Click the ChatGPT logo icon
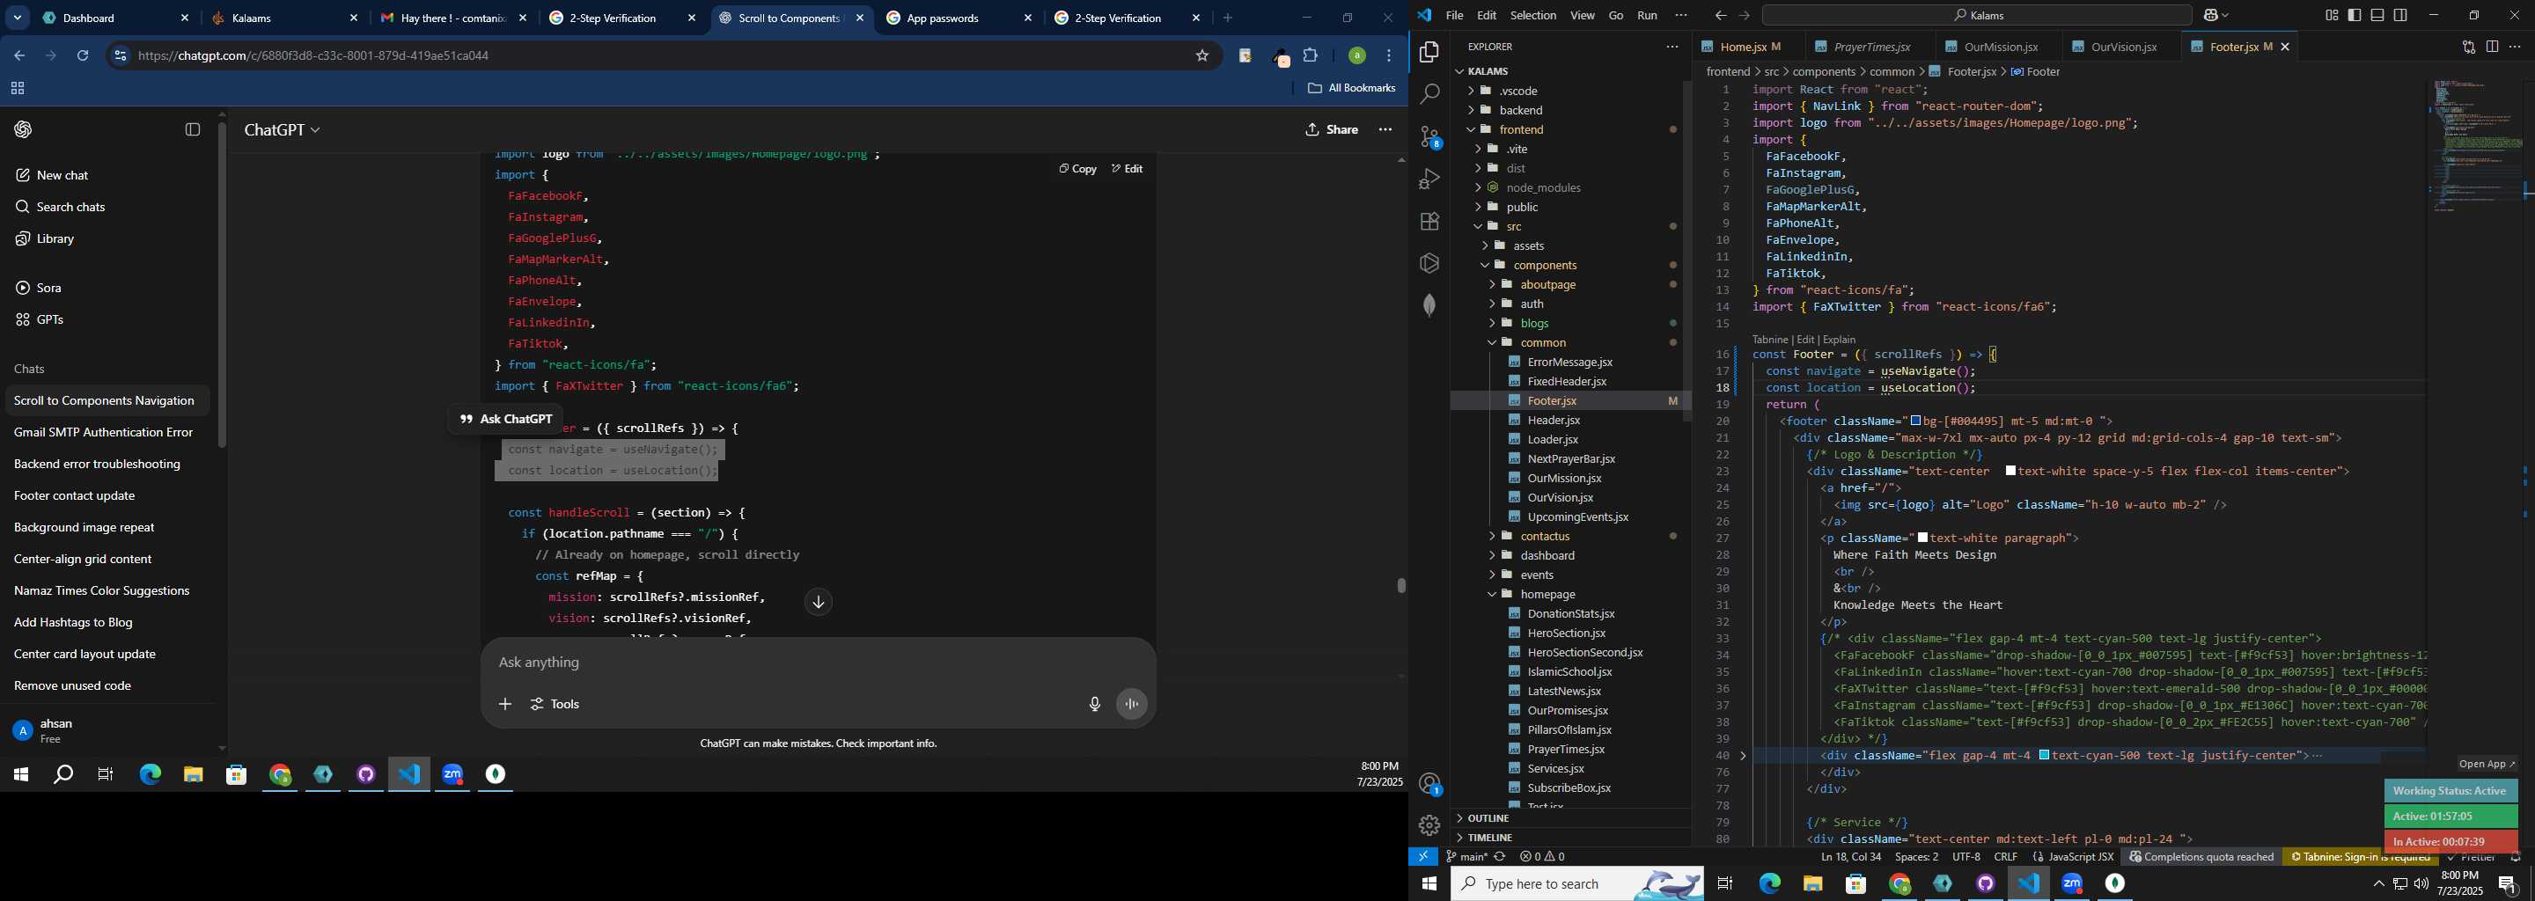The image size is (2535, 901). point(24,130)
